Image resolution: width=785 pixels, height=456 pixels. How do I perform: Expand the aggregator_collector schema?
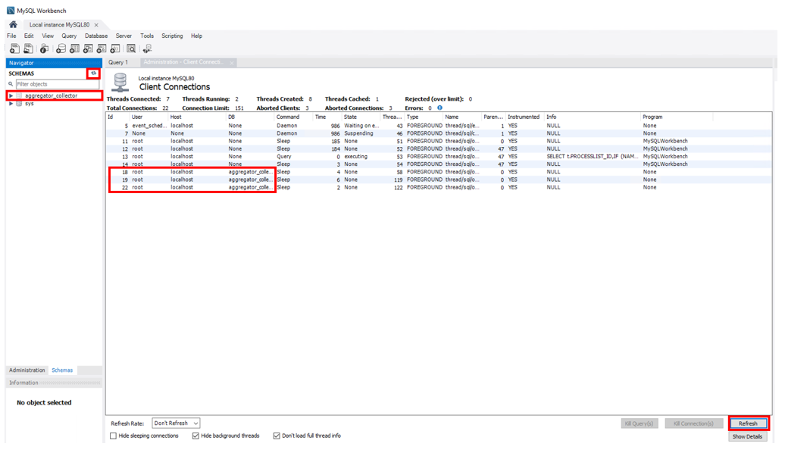click(x=11, y=96)
